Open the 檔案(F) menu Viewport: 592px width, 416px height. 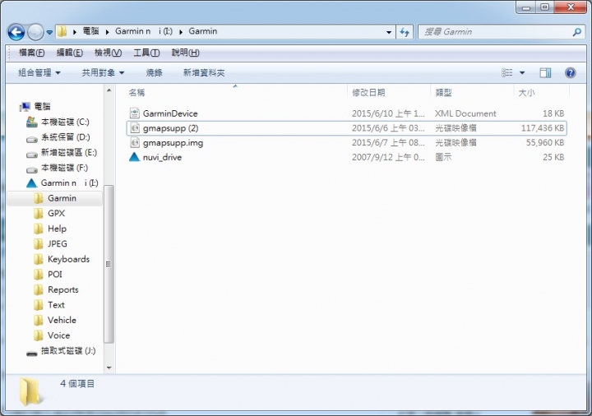coord(32,53)
